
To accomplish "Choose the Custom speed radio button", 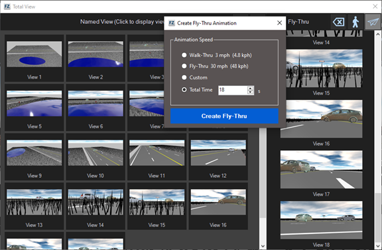I will pyautogui.click(x=184, y=77).
